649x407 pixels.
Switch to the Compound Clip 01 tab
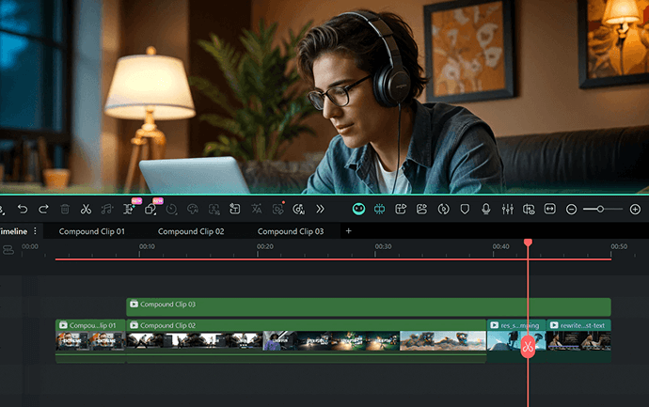[92, 231]
